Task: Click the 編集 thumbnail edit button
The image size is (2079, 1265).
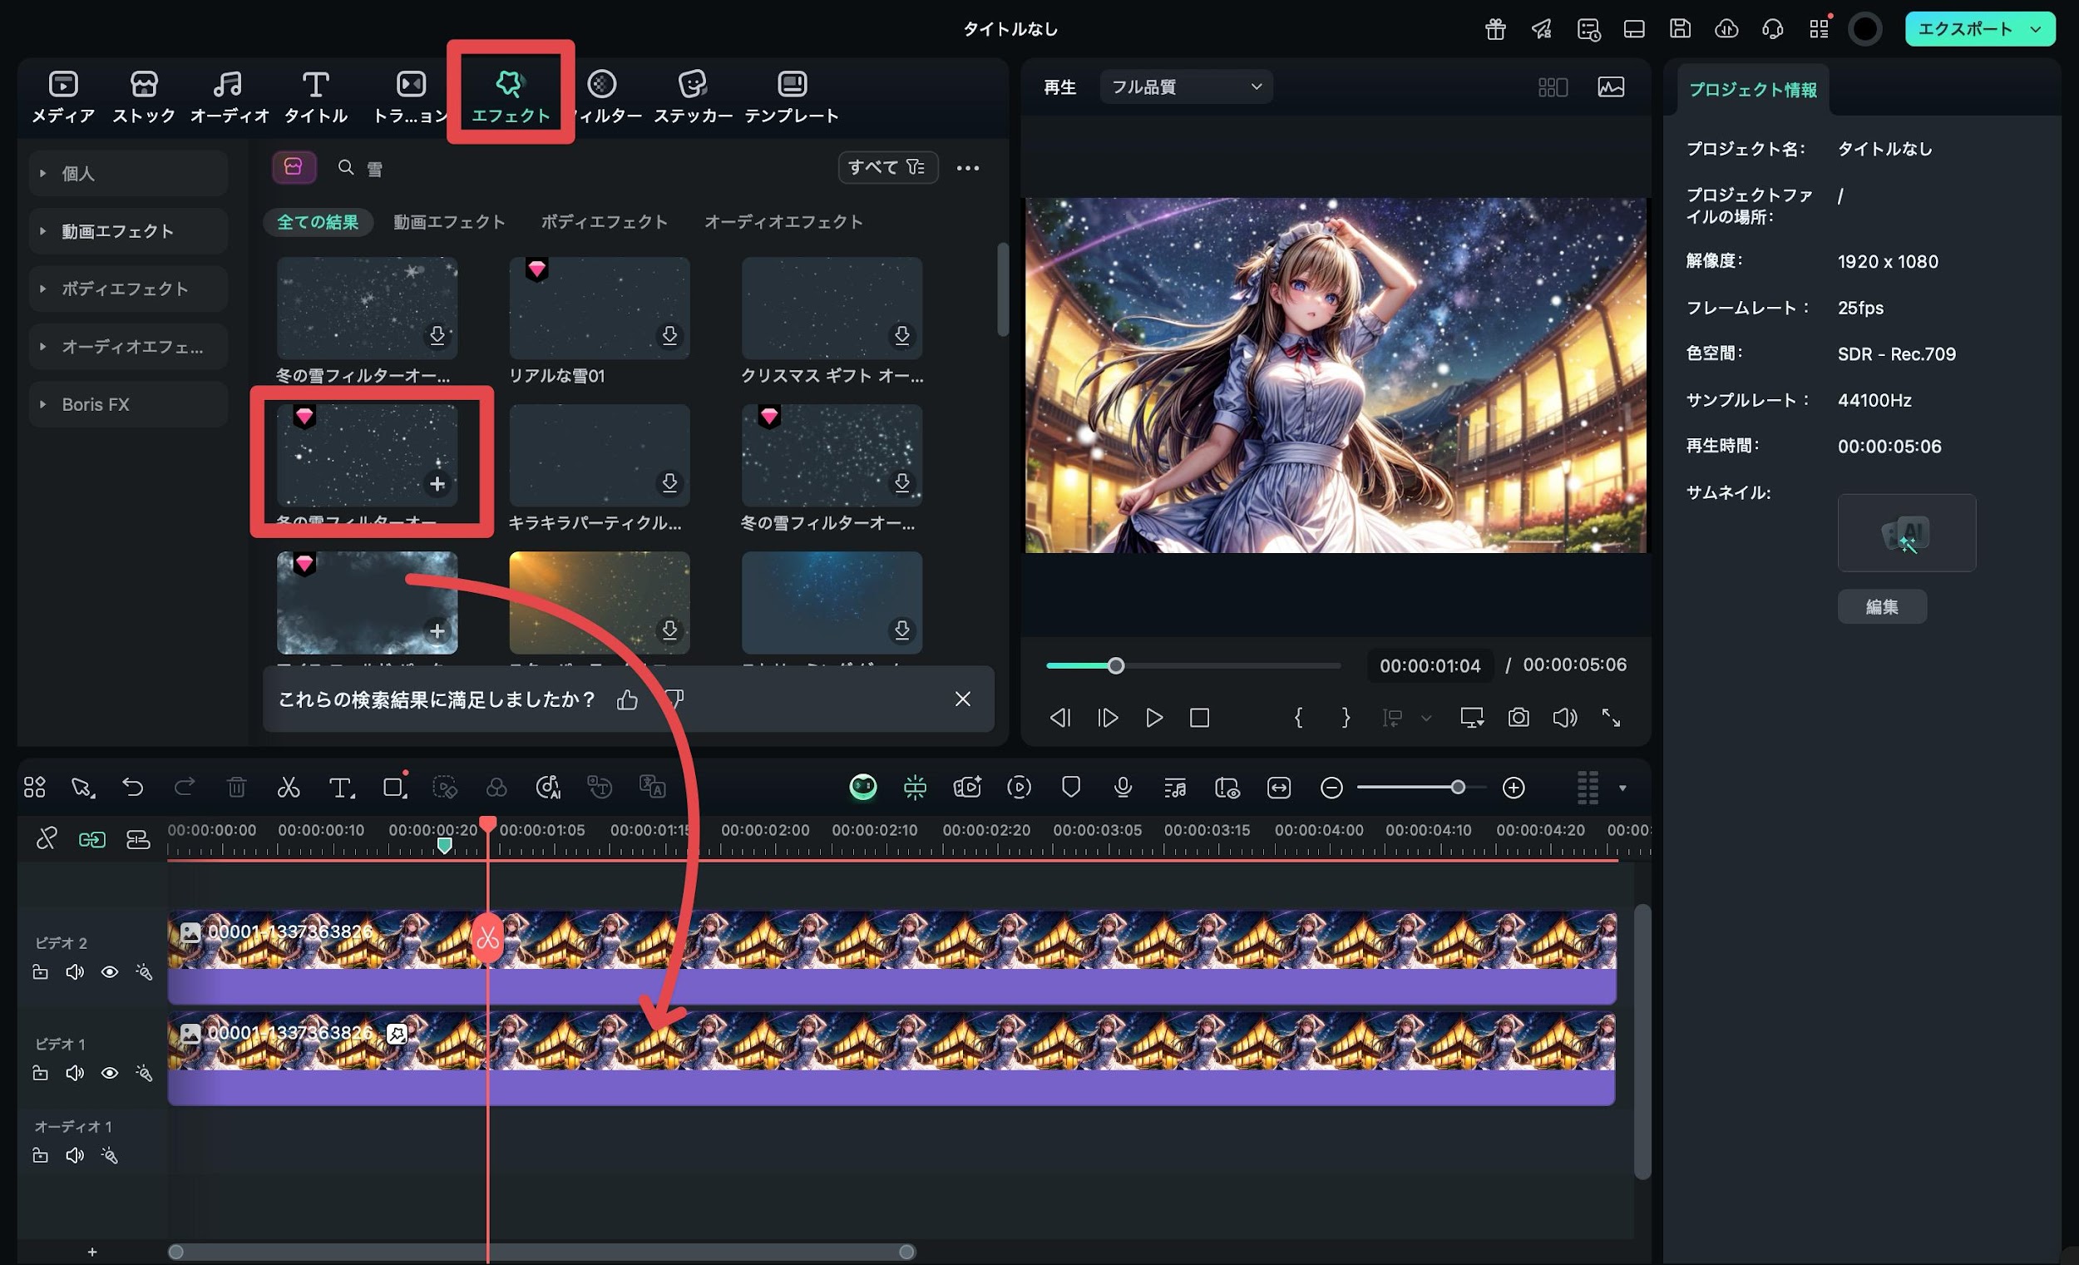Action: pyautogui.click(x=1882, y=606)
